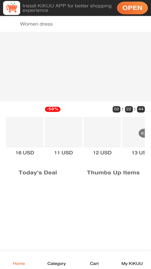The width and height of the screenshot is (151, 269).
Task: Tap the Install KiKUU APP banner text
Action: click(67, 8)
